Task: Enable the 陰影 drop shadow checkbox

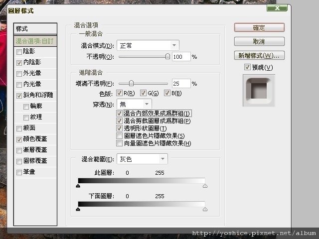Action: (x=19, y=52)
